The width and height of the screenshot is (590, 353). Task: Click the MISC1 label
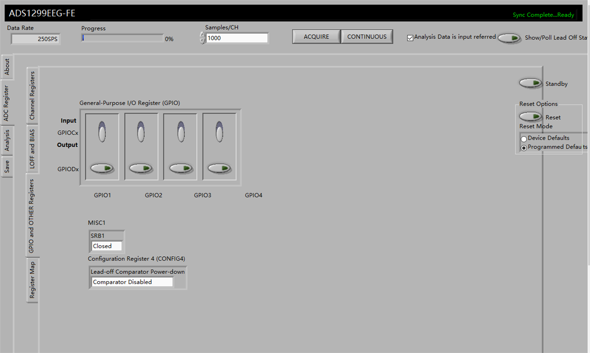click(96, 223)
